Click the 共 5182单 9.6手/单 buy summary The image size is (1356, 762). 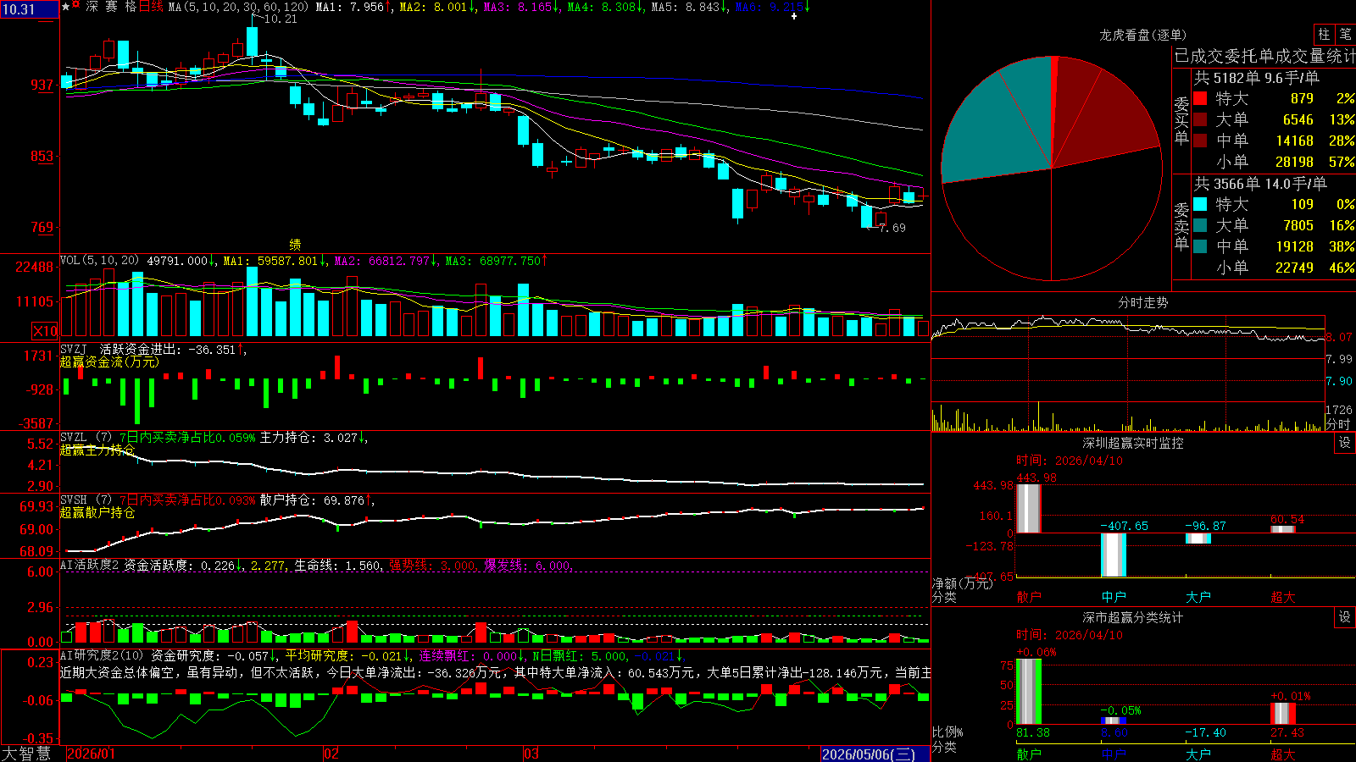point(1256,78)
